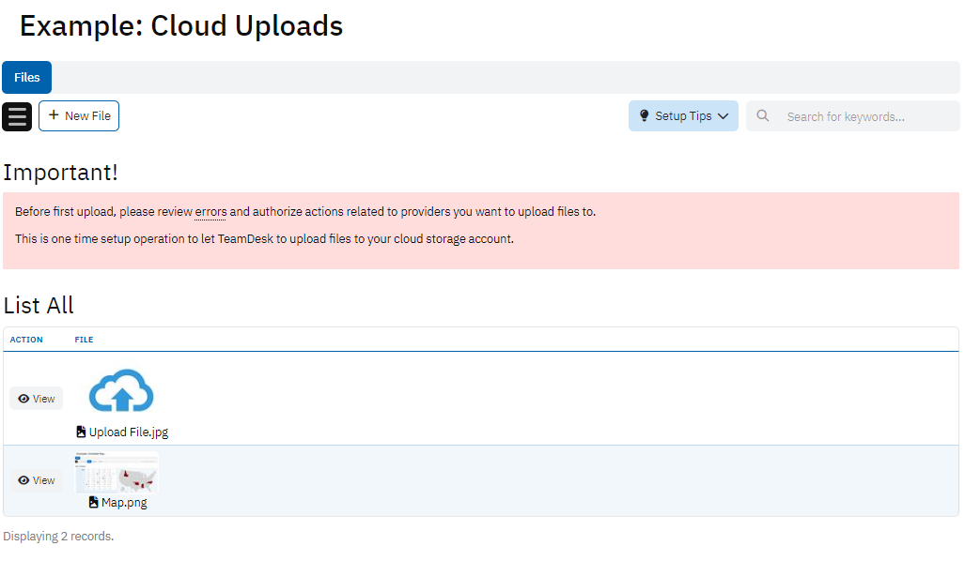This screenshot has height=561, width=965.
Task: Click the 'Displaying 2 records' footer text
Action: [x=58, y=537]
